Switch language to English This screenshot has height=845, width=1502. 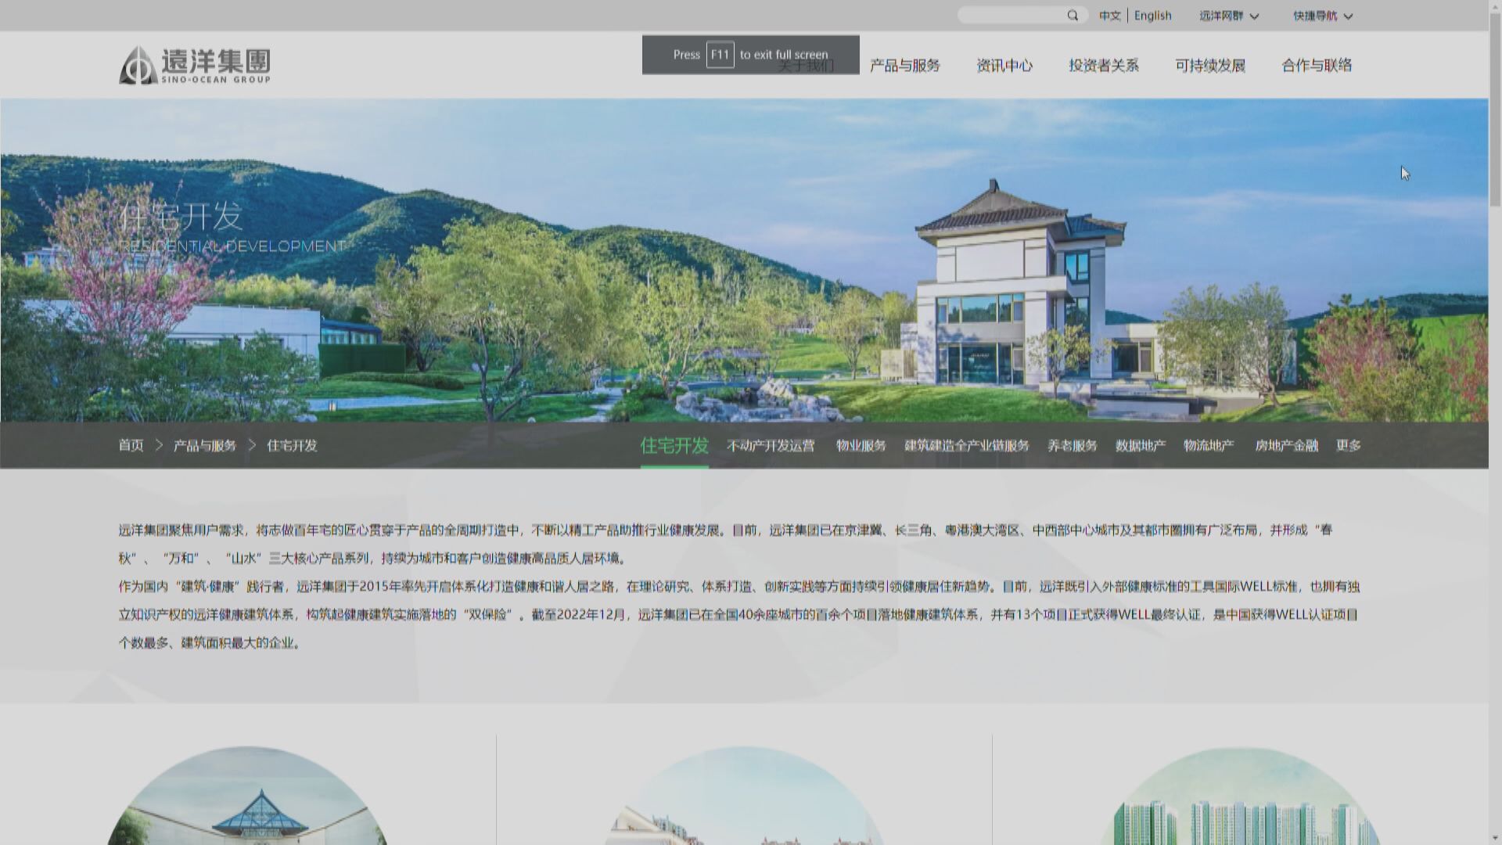pos(1152,16)
